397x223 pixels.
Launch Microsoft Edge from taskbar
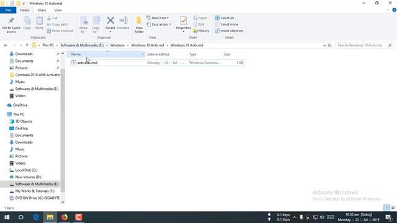click(x=36, y=217)
